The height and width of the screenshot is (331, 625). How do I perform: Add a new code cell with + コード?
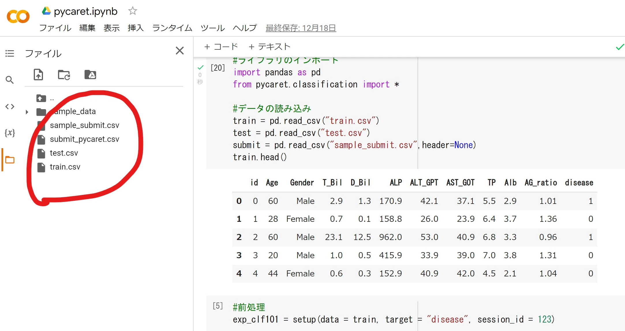pos(221,47)
